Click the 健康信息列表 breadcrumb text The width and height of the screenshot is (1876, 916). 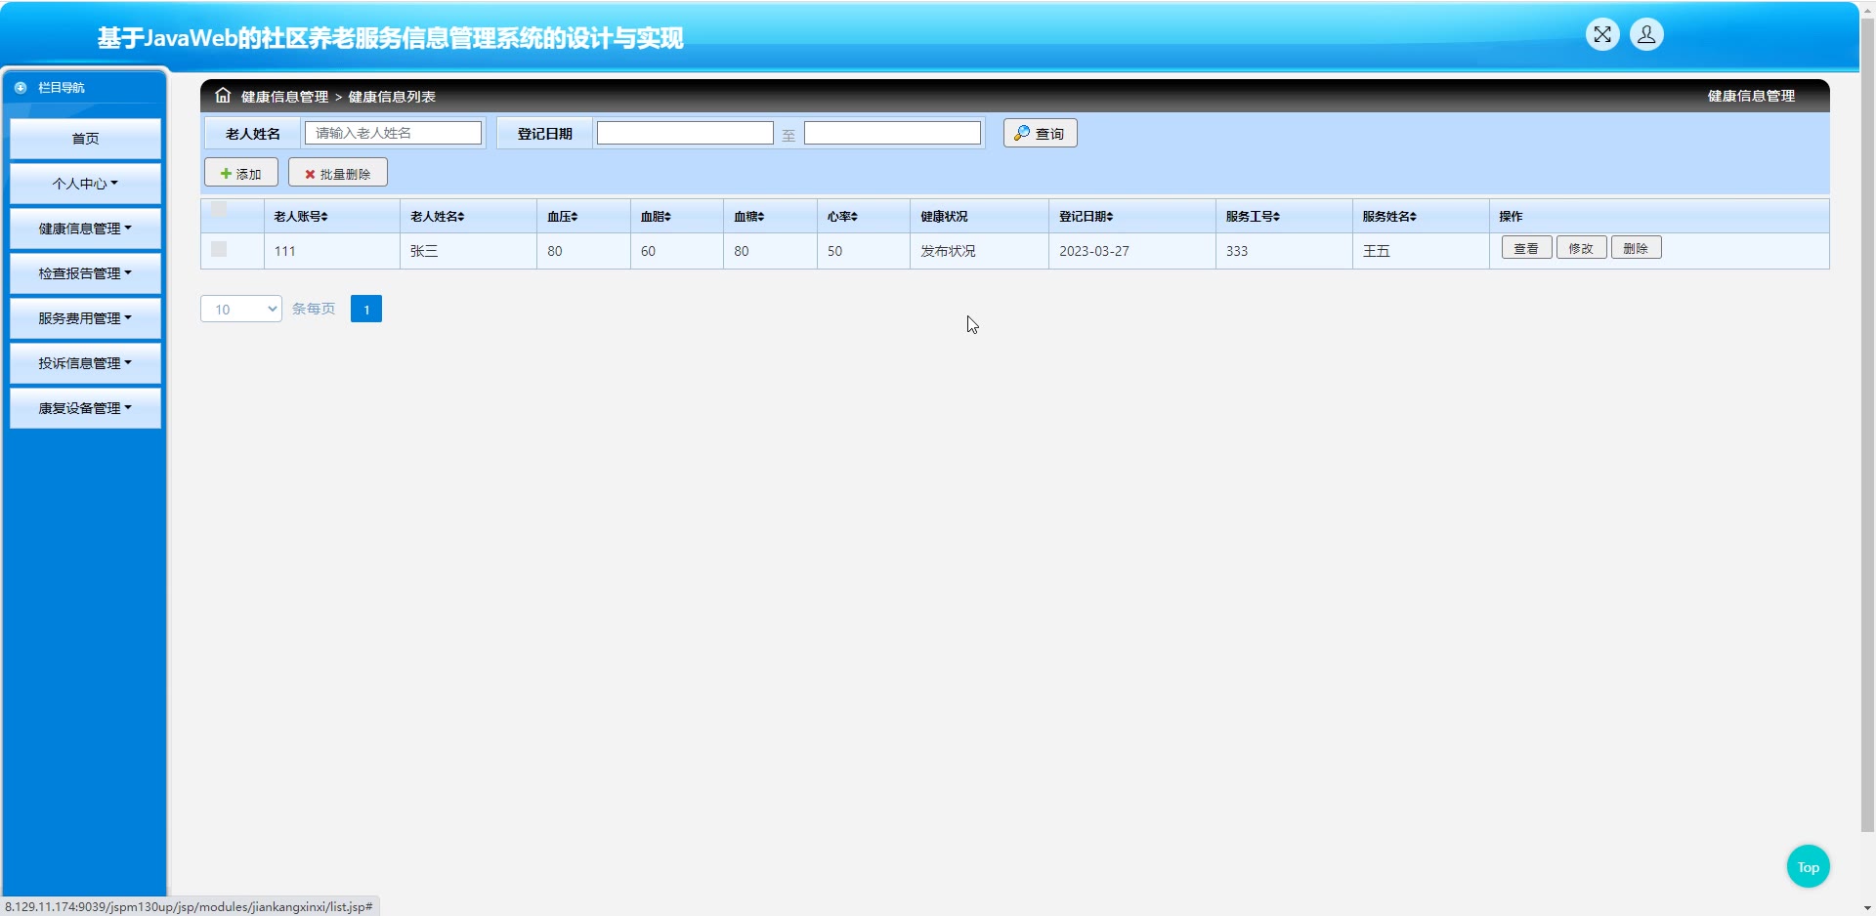click(x=392, y=97)
